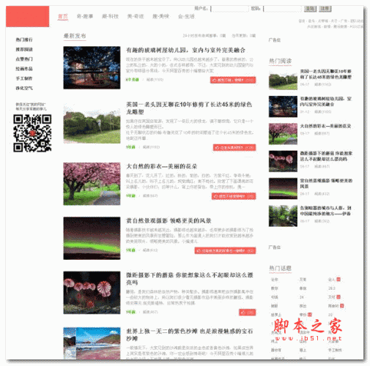Viewport: 370px width, 366px height.
Task: Open 绘画作品 in the left sidebar
Action: pyautogui.click(x=24, y=69)
